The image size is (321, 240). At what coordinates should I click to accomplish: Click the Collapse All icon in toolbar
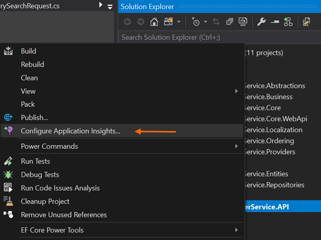[230, 22]
